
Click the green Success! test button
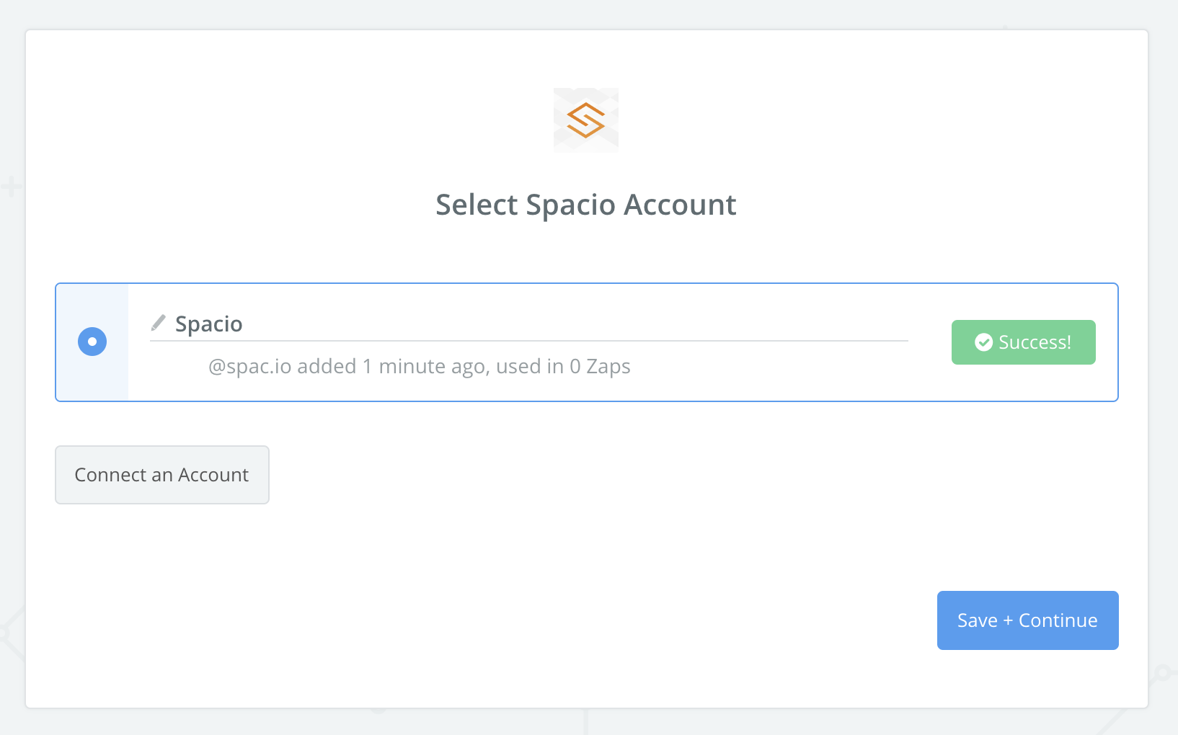(x=1023, y=342)
